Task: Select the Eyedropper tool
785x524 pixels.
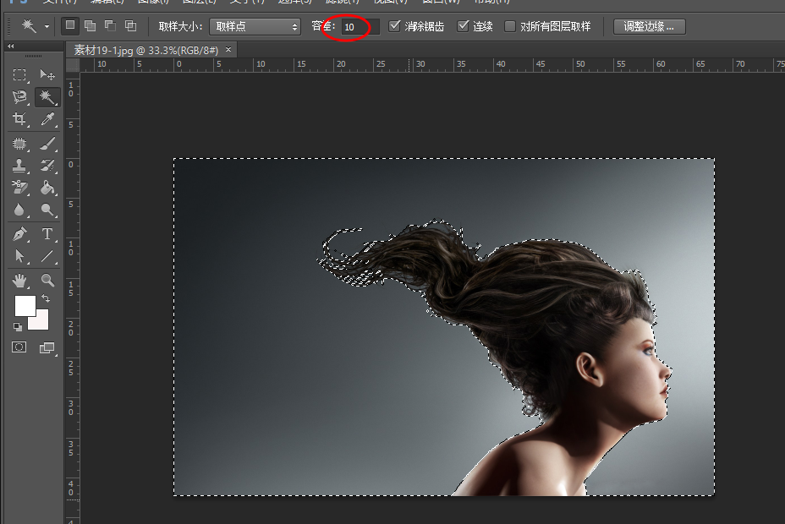Action: click(x=47, y=119)
